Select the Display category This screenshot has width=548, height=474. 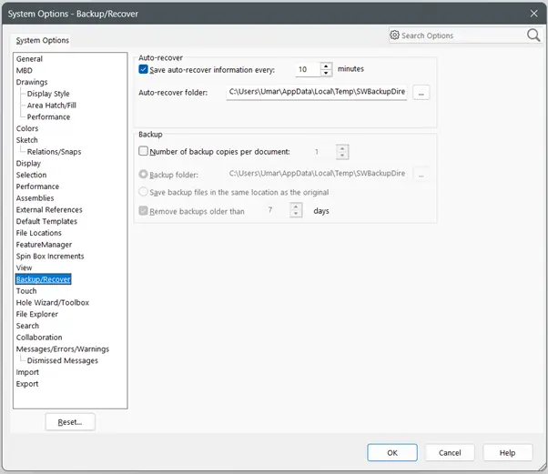(x=28, y=163)
